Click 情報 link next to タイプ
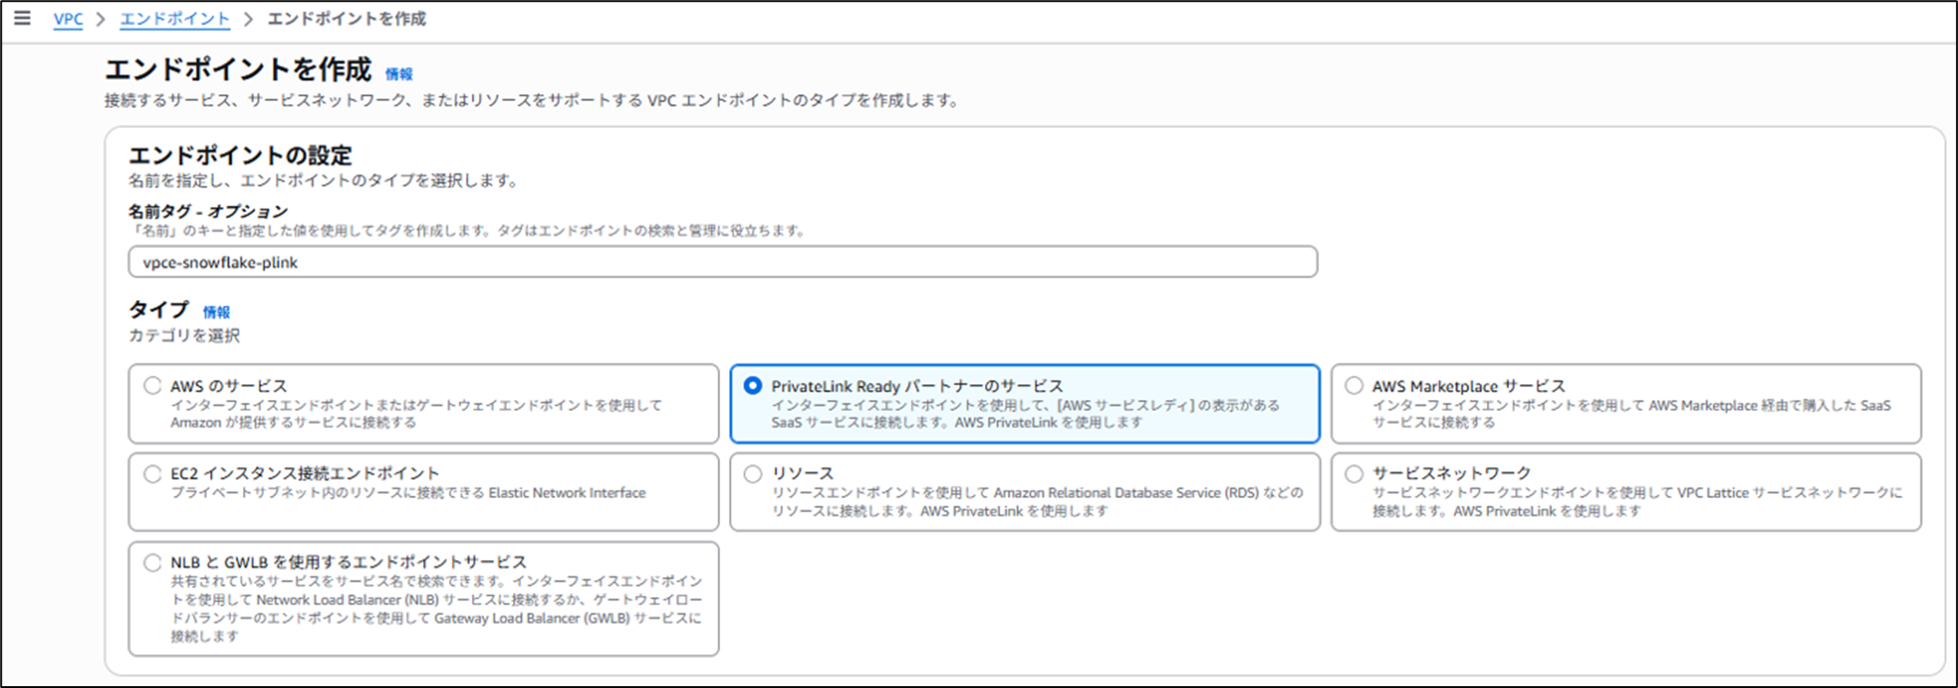This screenshot has width=1958, height=688. [217, 312]
